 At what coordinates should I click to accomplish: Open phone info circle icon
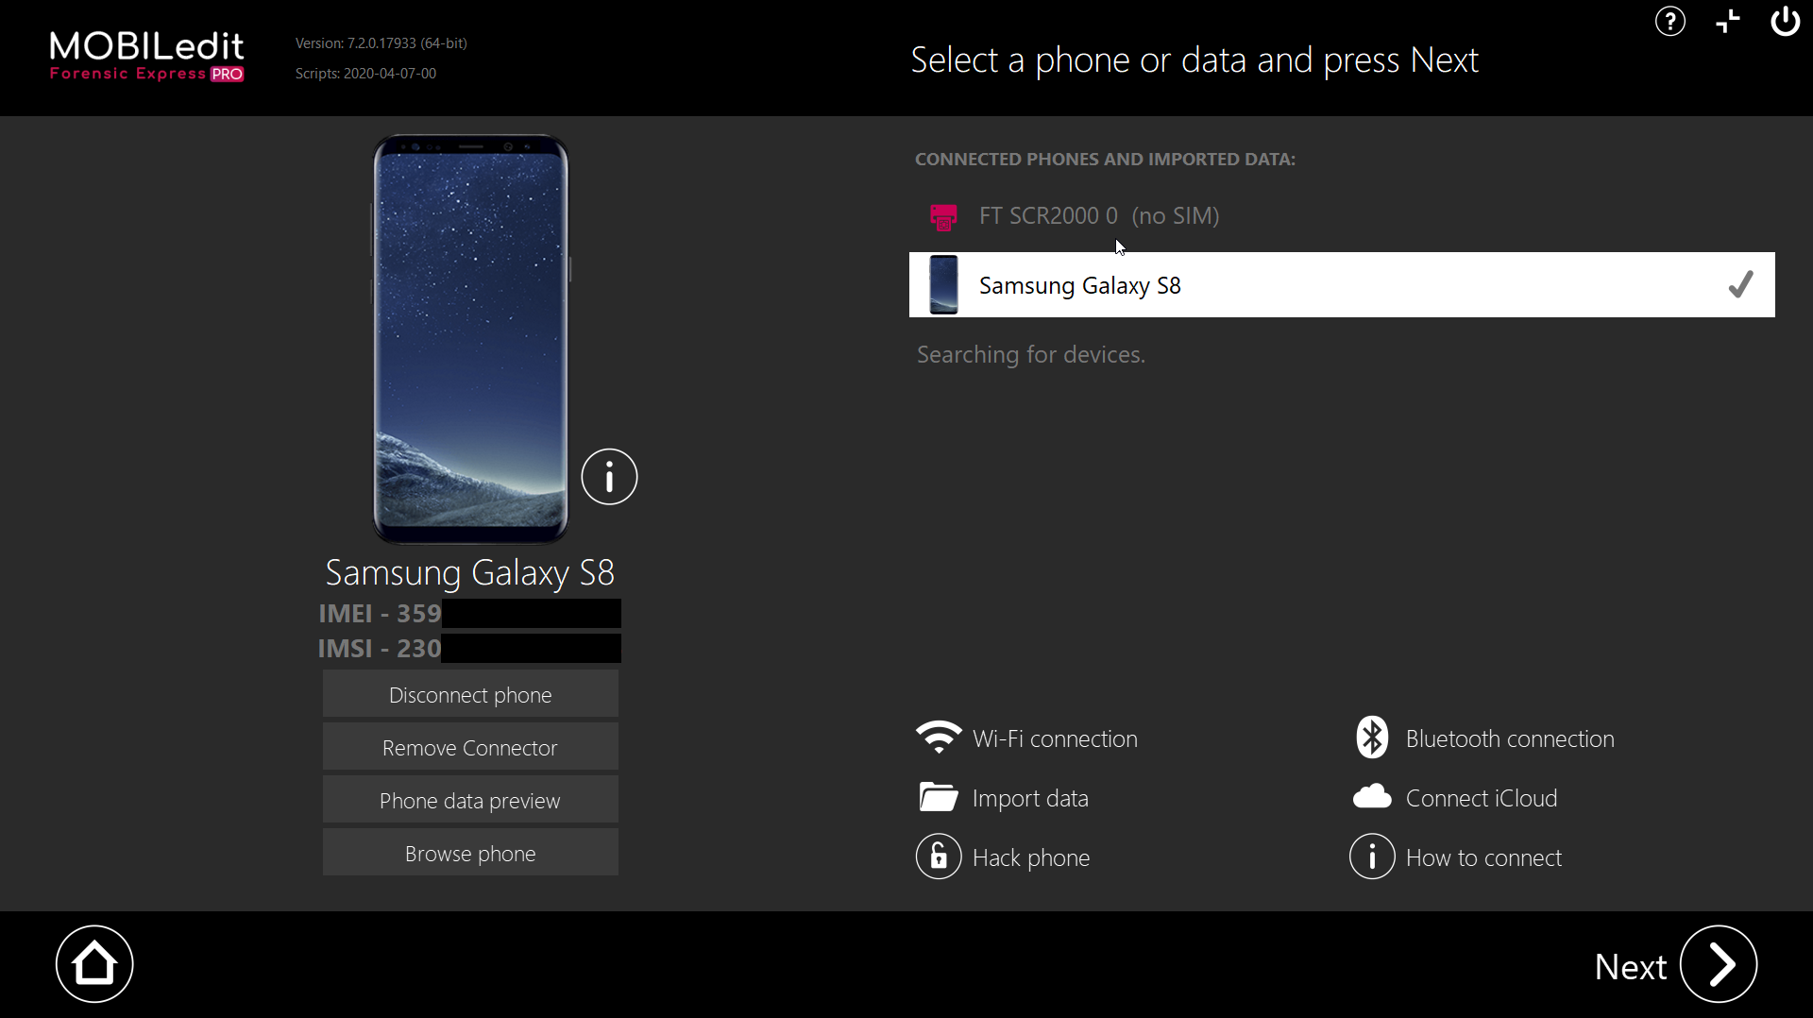point(609,476)
